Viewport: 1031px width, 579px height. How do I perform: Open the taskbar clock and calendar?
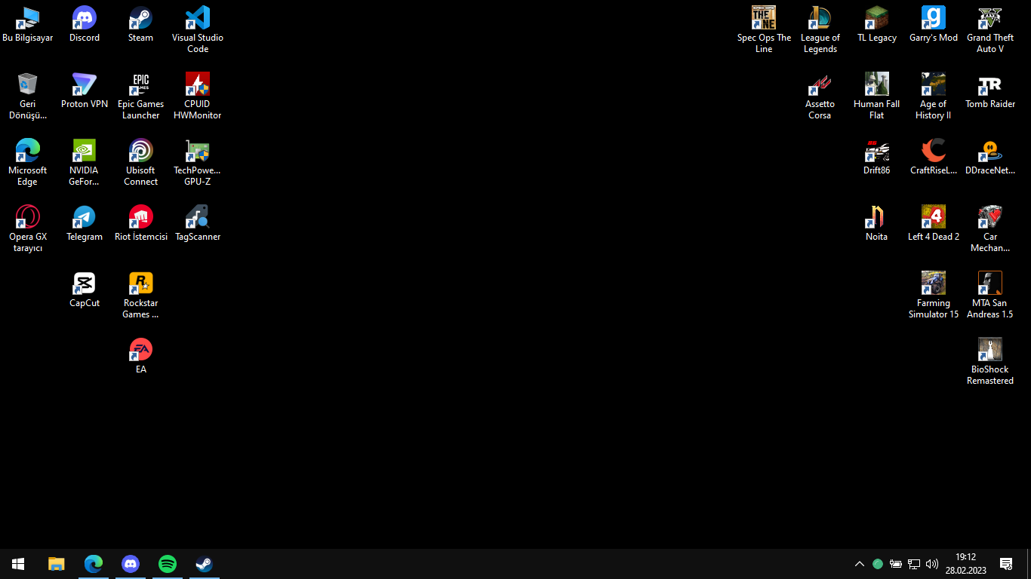pos(965,564)
